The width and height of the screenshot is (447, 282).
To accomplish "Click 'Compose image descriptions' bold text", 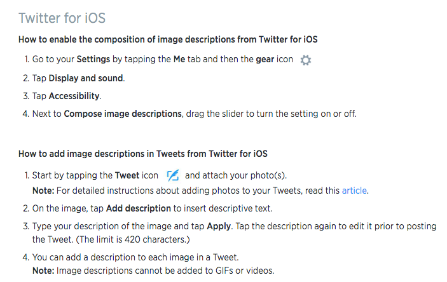I will coord(123,114).
